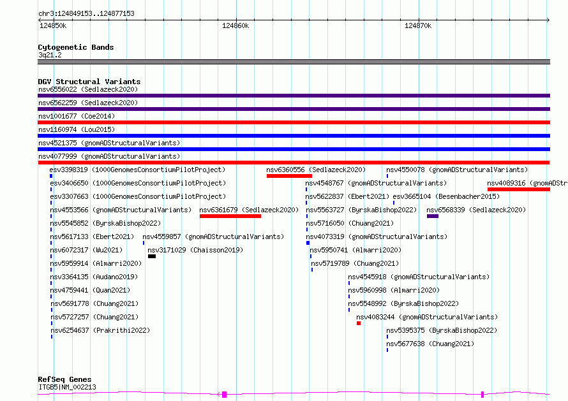The image size is (568, 401).
Task: Click label nsv1001677 (Coe2014)
Action: pyautogui.click(x=77, y=116)
